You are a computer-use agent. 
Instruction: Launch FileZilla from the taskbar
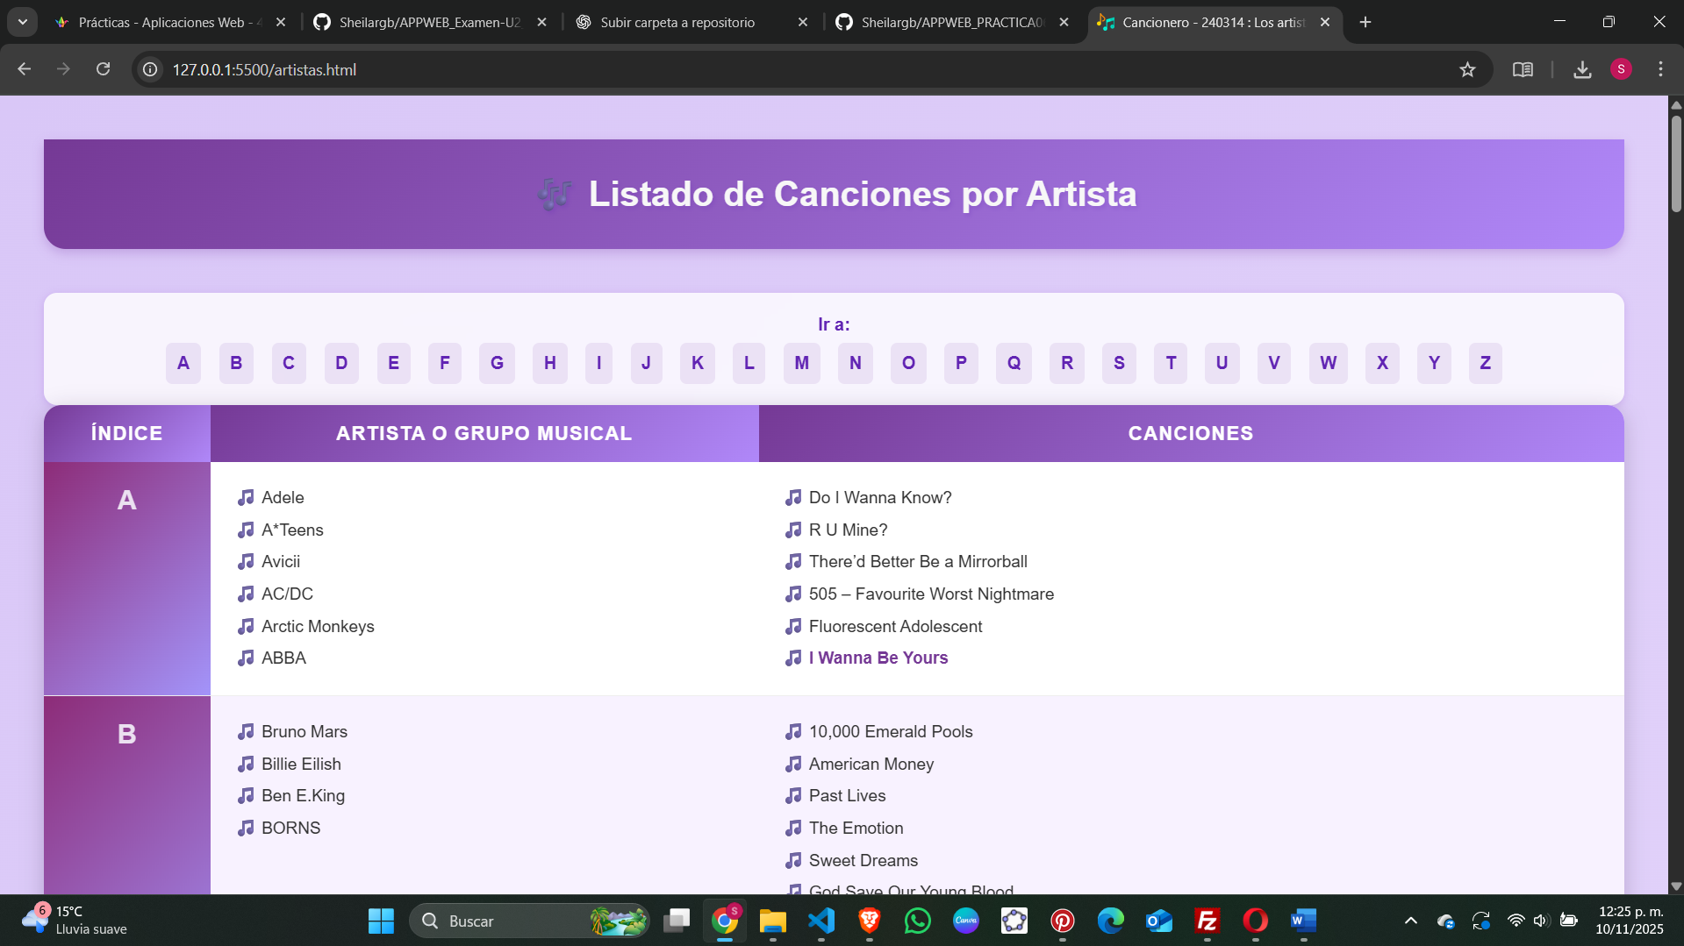tap(1207, 921)
